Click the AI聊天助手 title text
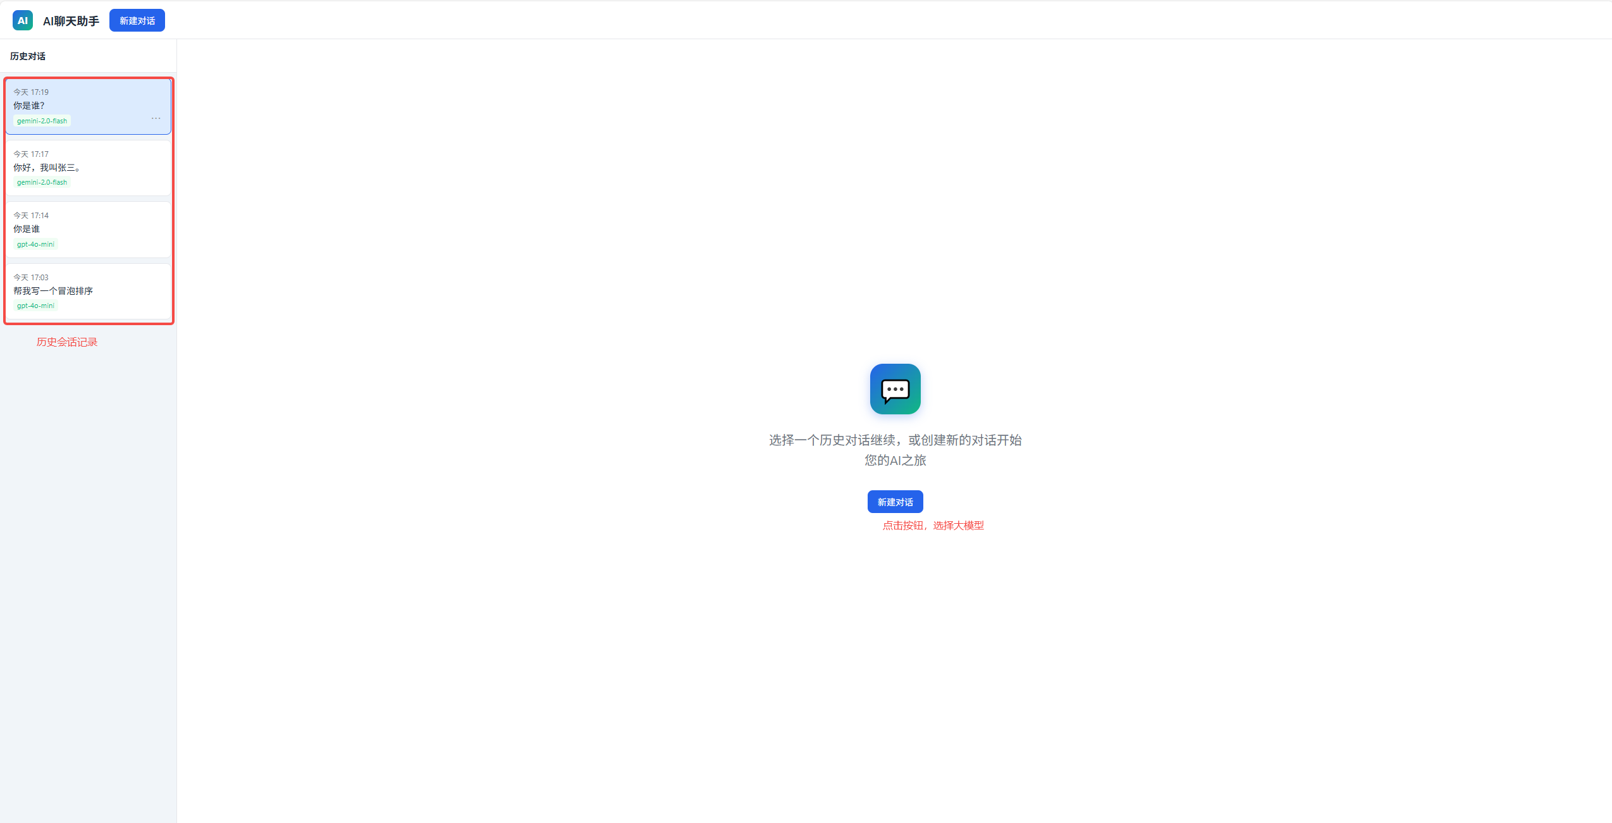Viewport: 1612px width, 823px height. [70, 20]
